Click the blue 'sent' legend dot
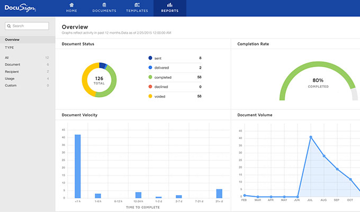 pyautogui.click(x=150, y=58)
